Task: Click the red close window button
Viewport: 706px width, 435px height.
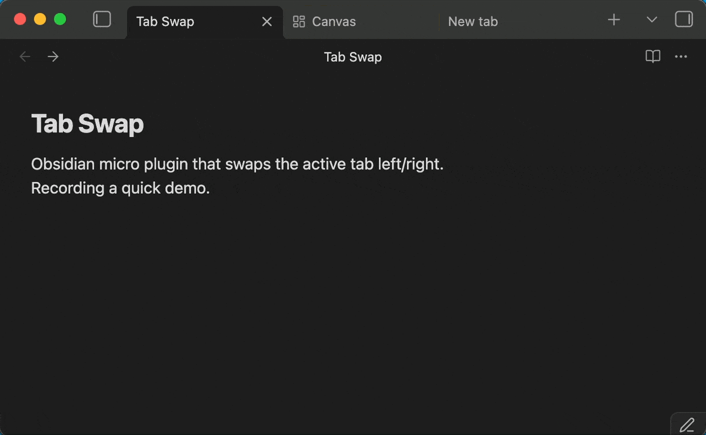Action: (x=20, y=19)
